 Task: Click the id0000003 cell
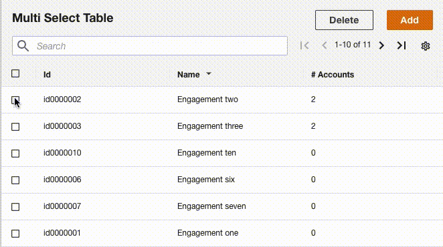coord(62,126)
